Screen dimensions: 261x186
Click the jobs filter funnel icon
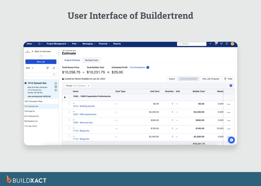[x=48, y=68]
